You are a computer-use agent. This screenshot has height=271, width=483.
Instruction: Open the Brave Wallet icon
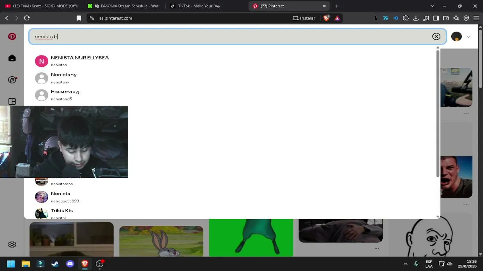tap(446, 18)
